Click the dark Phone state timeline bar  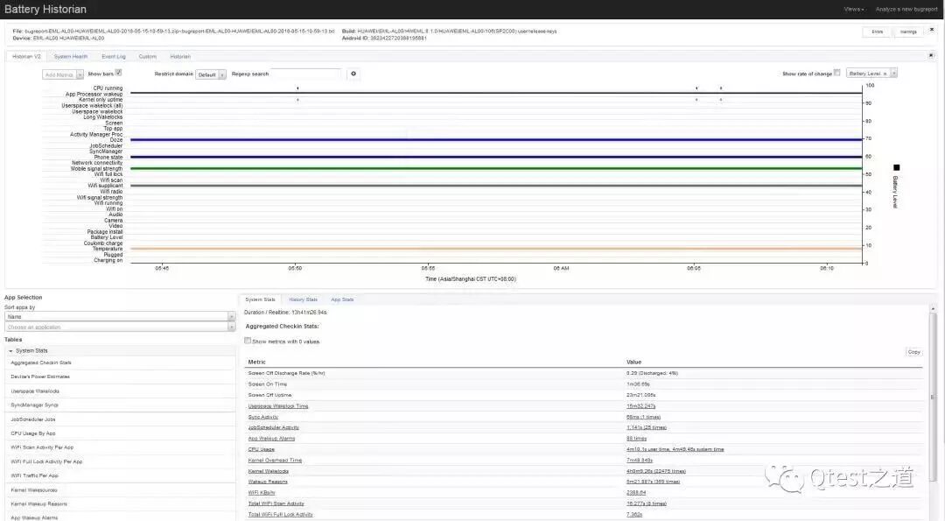[496, 157]
